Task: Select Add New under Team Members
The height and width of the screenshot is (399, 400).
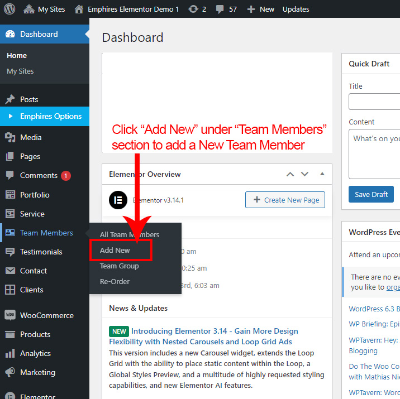Action: pos(115,250)
